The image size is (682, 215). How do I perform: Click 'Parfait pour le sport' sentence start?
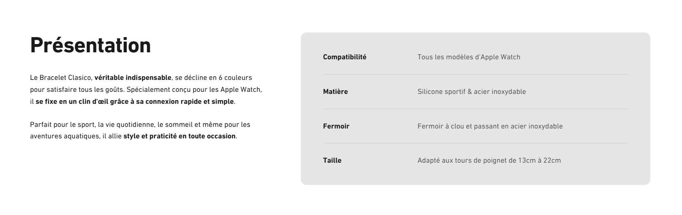pos(62,124)
